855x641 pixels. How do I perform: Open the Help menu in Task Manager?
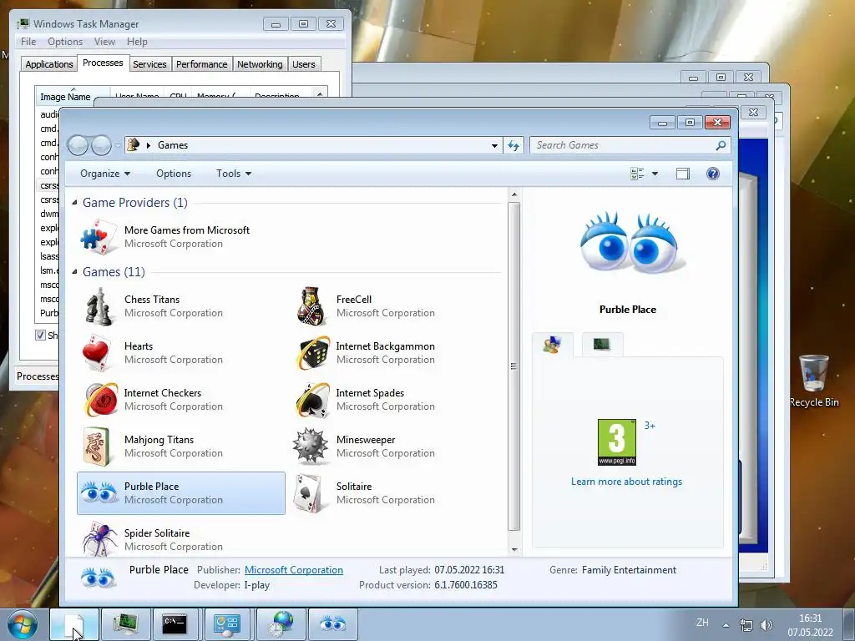click(137, 42)
